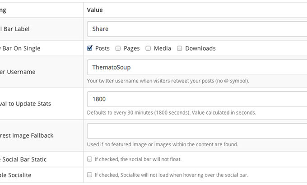Click the interval field showing 1800

click(x=197, y=99)
